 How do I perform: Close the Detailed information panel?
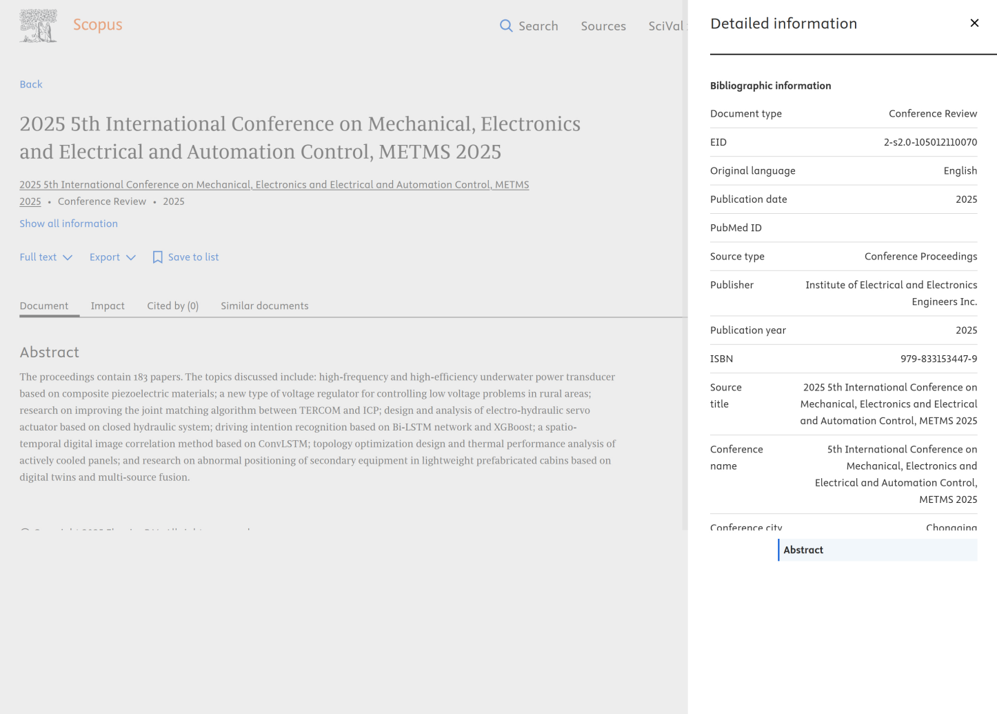974,23
